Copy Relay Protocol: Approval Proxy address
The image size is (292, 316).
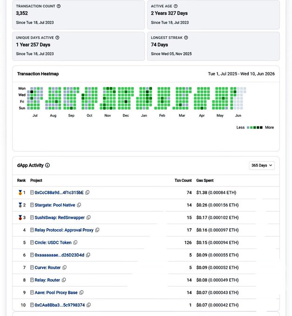97,230
